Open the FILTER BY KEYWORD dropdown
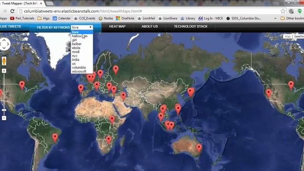 point(82,28)
